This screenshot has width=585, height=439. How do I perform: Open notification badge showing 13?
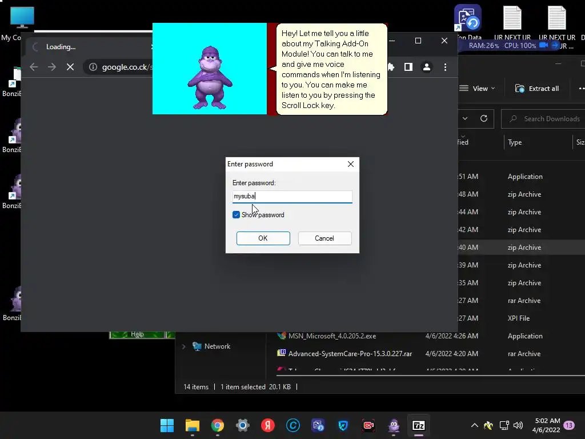(x=570, y=425)
